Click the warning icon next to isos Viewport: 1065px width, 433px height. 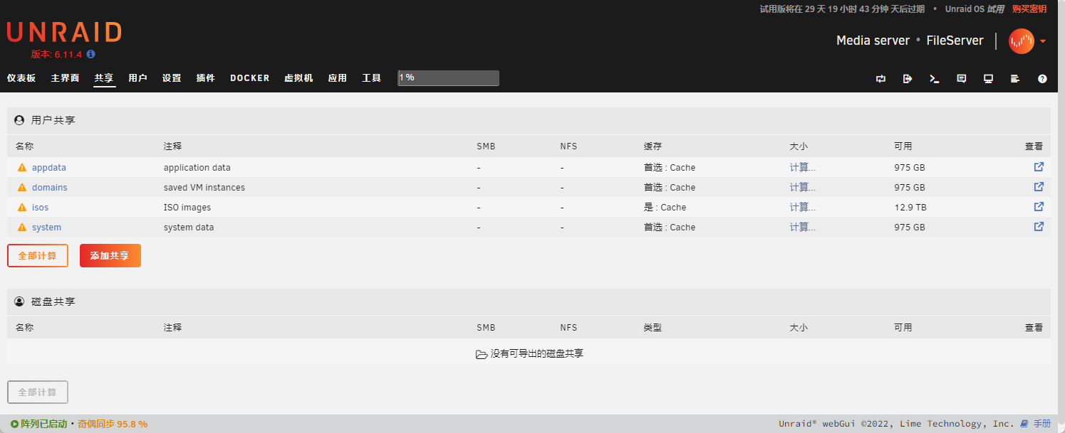pos(22,208)
